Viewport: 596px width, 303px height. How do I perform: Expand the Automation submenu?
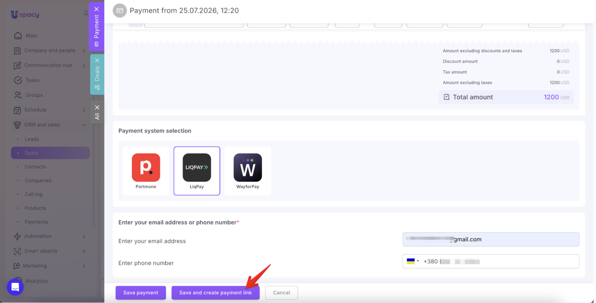[x=84, y=236]
